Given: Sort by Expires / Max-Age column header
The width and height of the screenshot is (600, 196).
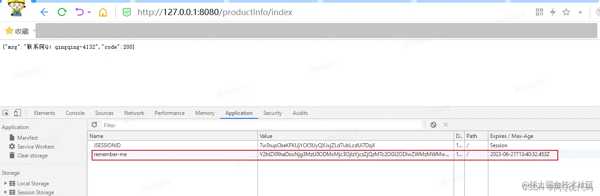Looking at the screenshot, I should [x=544, y=136].
